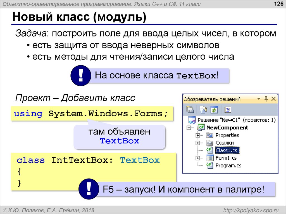Click the View Code toolbar icon
The width and height of the screenshot is (286, 214).
pos(228,110)
